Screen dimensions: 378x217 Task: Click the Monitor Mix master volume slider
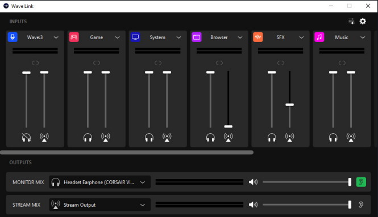(x=307, y=182)
